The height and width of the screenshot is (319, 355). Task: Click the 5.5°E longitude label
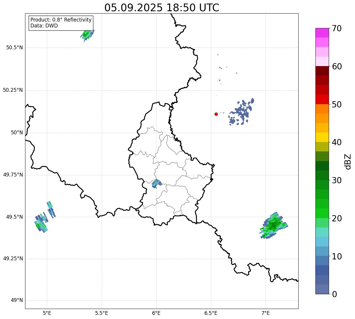102,313
